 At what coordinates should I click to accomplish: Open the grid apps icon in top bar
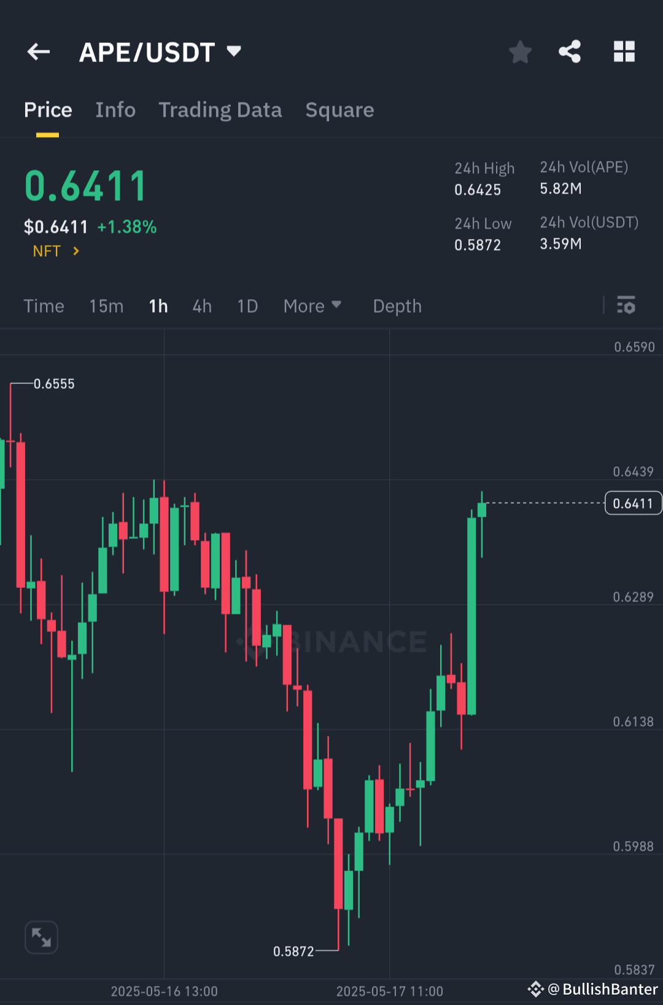point(624,52)
